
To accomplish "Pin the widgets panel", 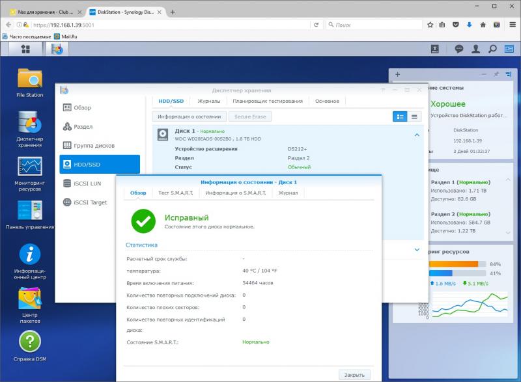I will click(496, 74).
